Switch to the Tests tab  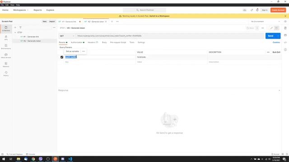point(132,42)
